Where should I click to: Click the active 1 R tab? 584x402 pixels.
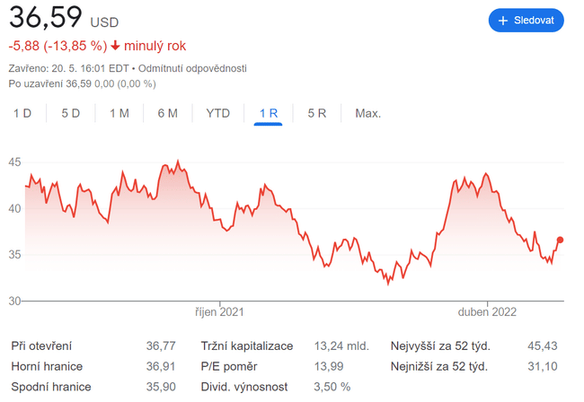click(x=269, y=113)
